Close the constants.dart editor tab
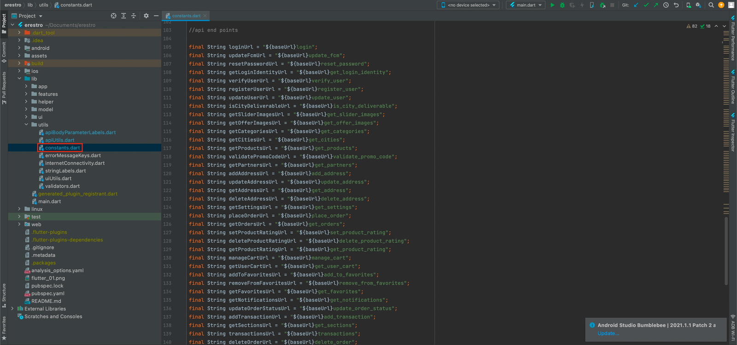 [x=205, y=16]
